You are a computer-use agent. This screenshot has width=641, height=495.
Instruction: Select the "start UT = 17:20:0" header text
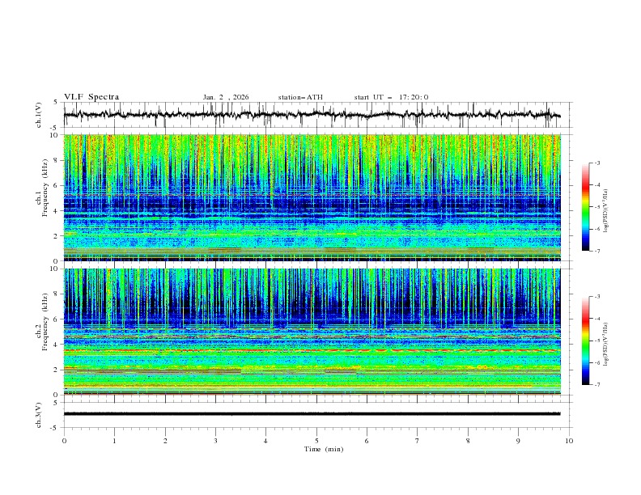pos(391,97)
